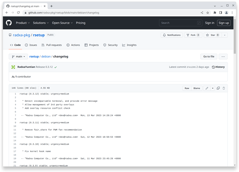239x172 pixels.
Task: Expand the edit options dropdown arrow
Action: click(213, 88)
